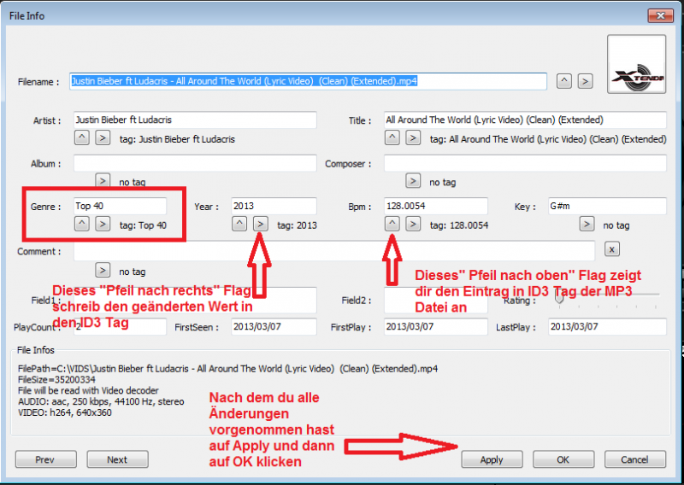The width and height of the screenshot is (684, 485).
Task: Close the File Info dialog
Action: (660, 15)
